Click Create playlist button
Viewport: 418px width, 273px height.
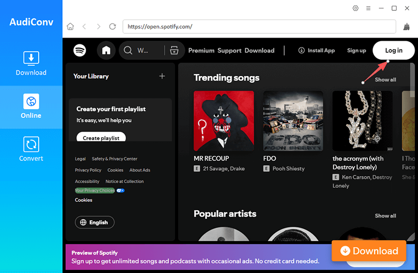click(x=101, y=137)
